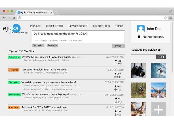This screenshot has height=123, width=174.
Task: Click the globe icon in the address bar
Action: point(20,18)
